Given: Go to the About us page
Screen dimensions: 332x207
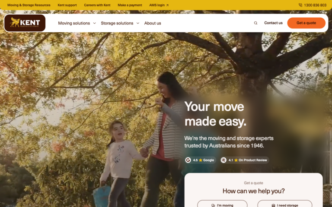Looking at the screenshot, I should pyautogui.click(x=153, y=23).
